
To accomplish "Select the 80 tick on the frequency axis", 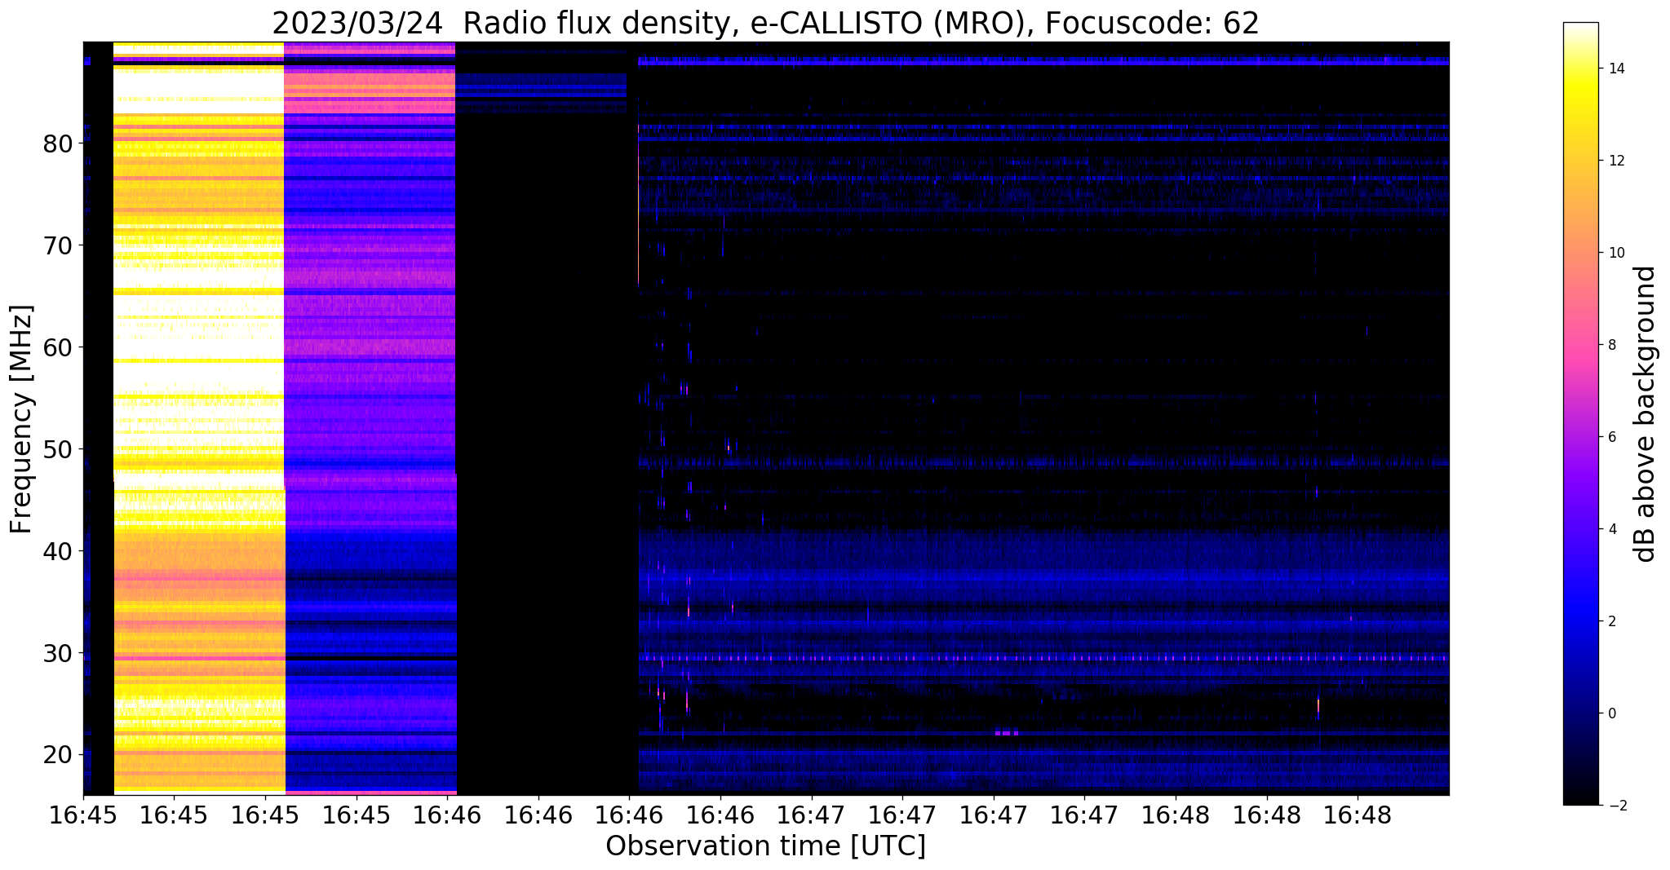I will point(59,144).
